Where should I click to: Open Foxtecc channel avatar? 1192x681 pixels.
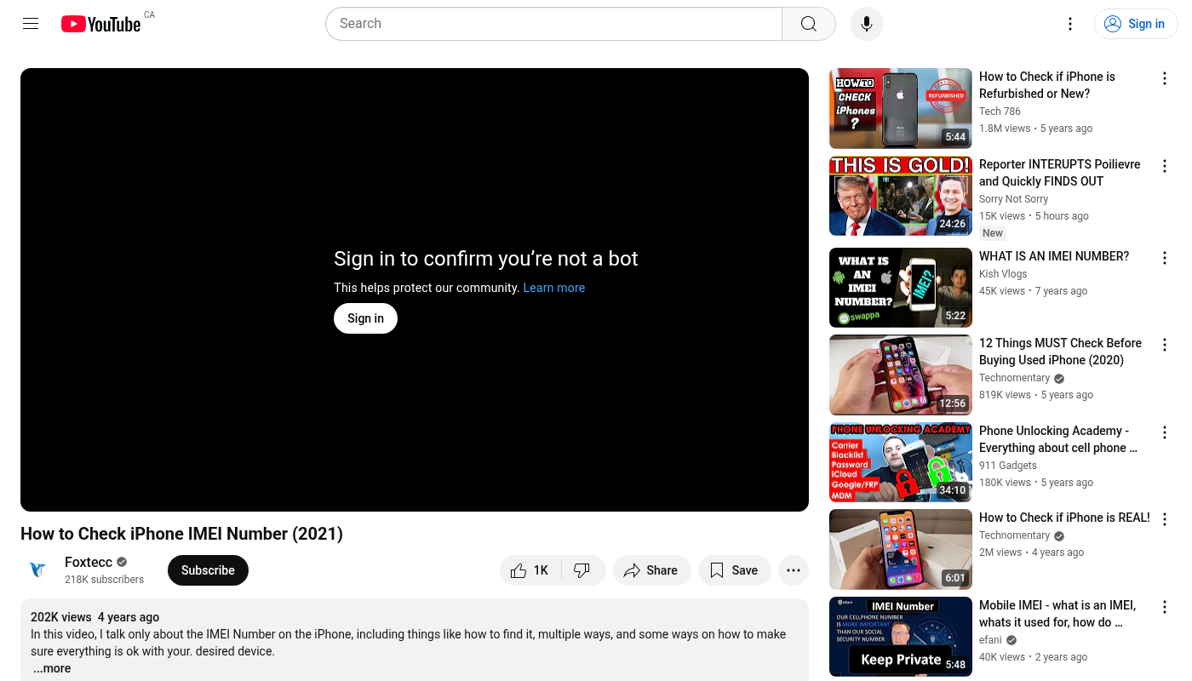tap(37, 570)
